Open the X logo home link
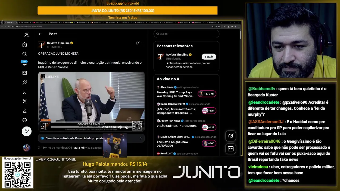Screen dimensions: 340x191 (x=27, y=34)
